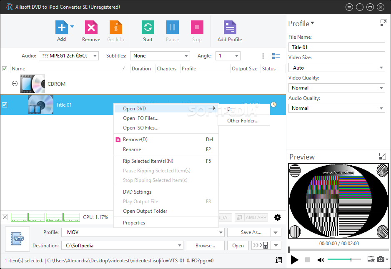Select Open ISO Files... menu entry

(140, 128)
